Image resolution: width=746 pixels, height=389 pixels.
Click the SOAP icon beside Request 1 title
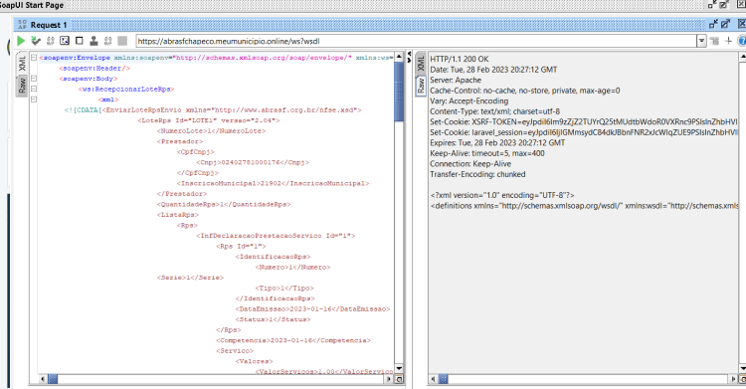(22, 24)
